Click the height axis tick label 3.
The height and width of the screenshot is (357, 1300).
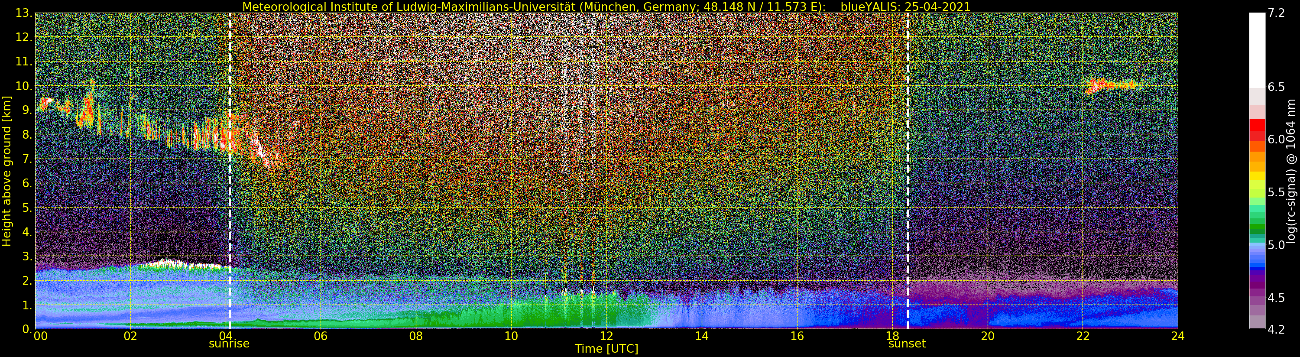pyautogui.click(x=27, y=256)
